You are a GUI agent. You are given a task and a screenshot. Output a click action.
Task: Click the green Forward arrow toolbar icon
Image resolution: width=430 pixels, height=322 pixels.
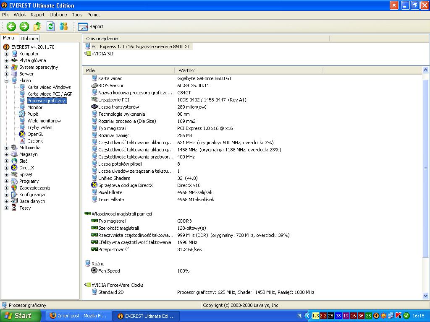[x=24, y=26]
